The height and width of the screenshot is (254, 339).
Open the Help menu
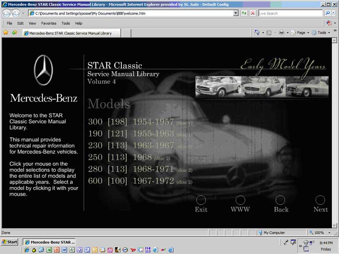click(79, 23)
